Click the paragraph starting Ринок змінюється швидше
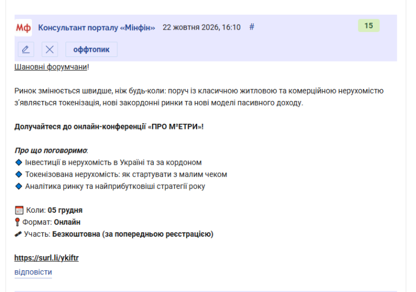 tap(199, 96)
